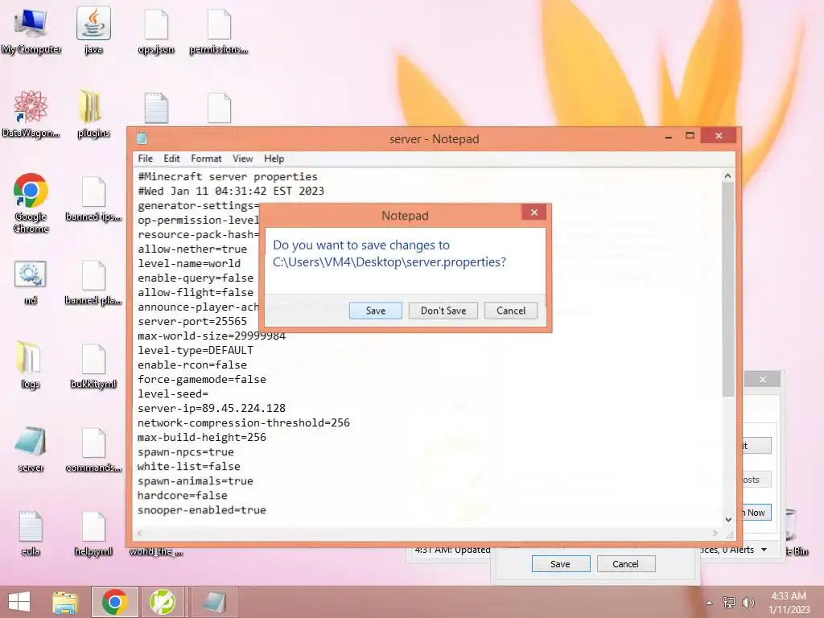824x618 pixels.
Task: Click the volume speaker icon in tray
Action: point(748,602)
